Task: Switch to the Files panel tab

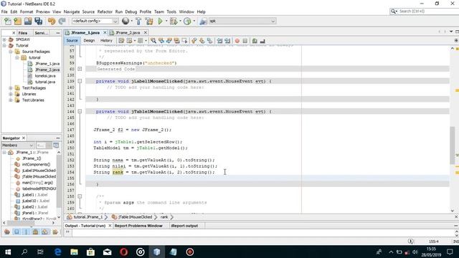Action: coord(23,33)
